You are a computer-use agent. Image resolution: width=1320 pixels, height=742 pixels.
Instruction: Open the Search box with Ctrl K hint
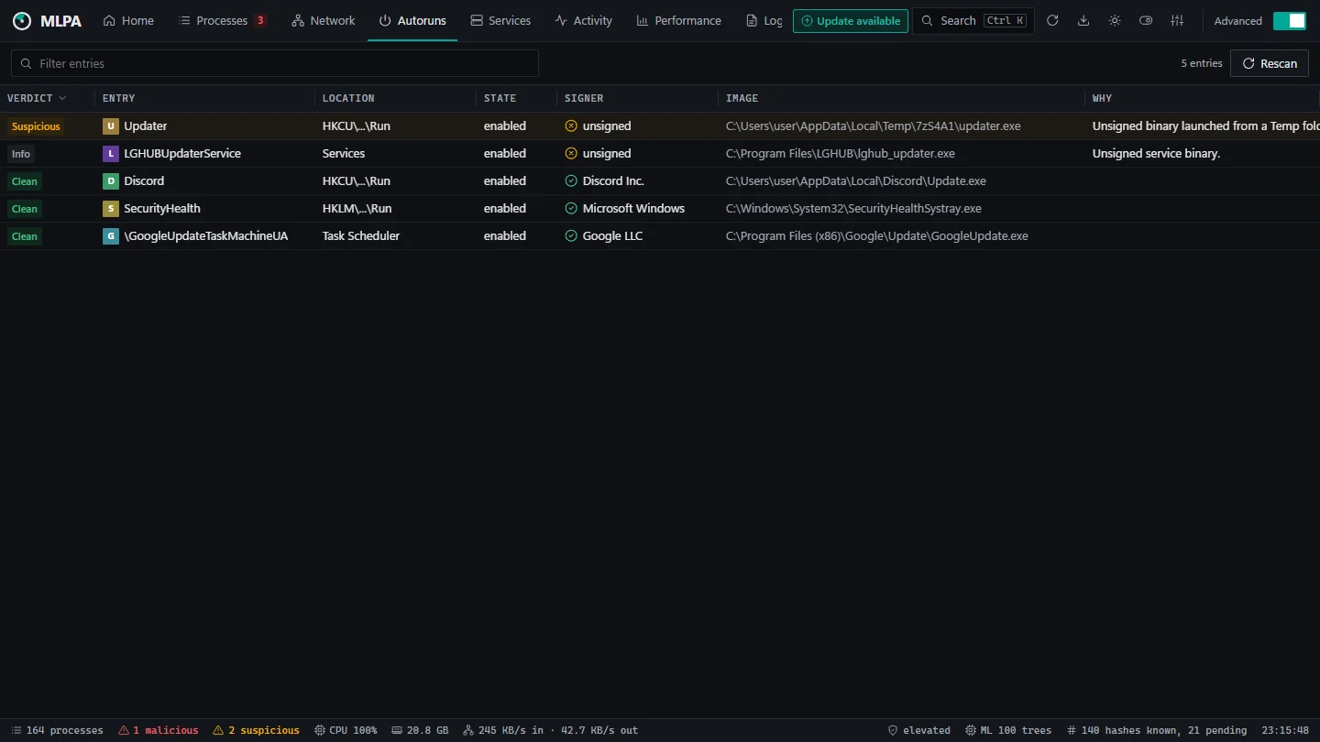click(x=973, y=21)
